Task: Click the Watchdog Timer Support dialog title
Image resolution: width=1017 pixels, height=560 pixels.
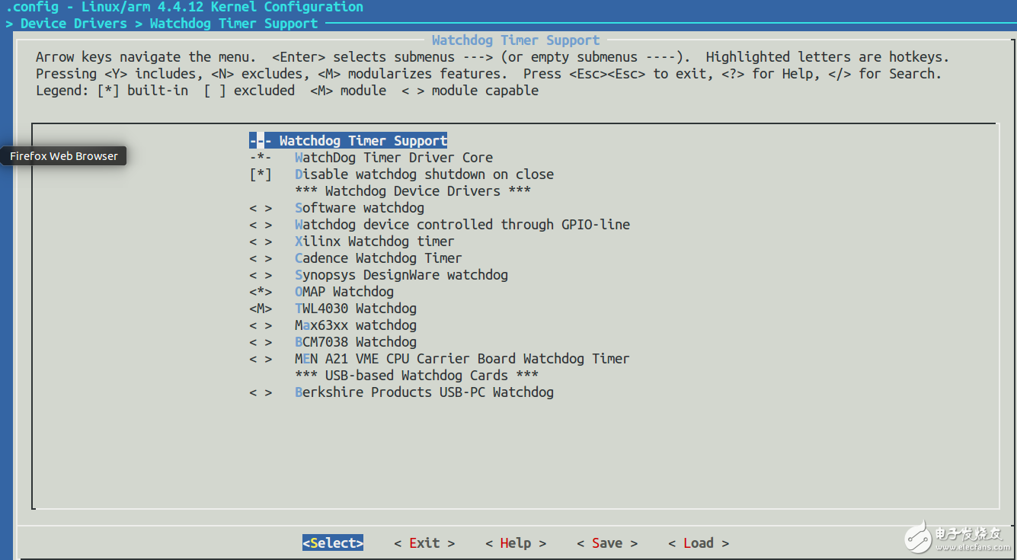Action: coord(516,40)
